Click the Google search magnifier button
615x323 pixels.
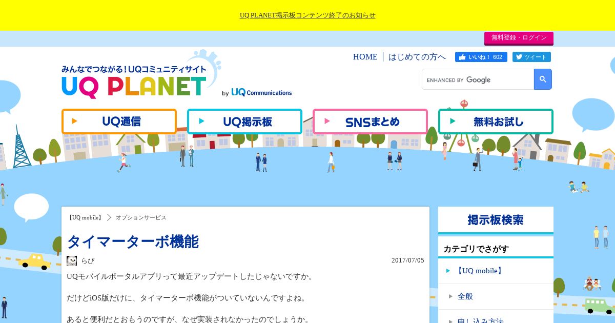[543, 79]
